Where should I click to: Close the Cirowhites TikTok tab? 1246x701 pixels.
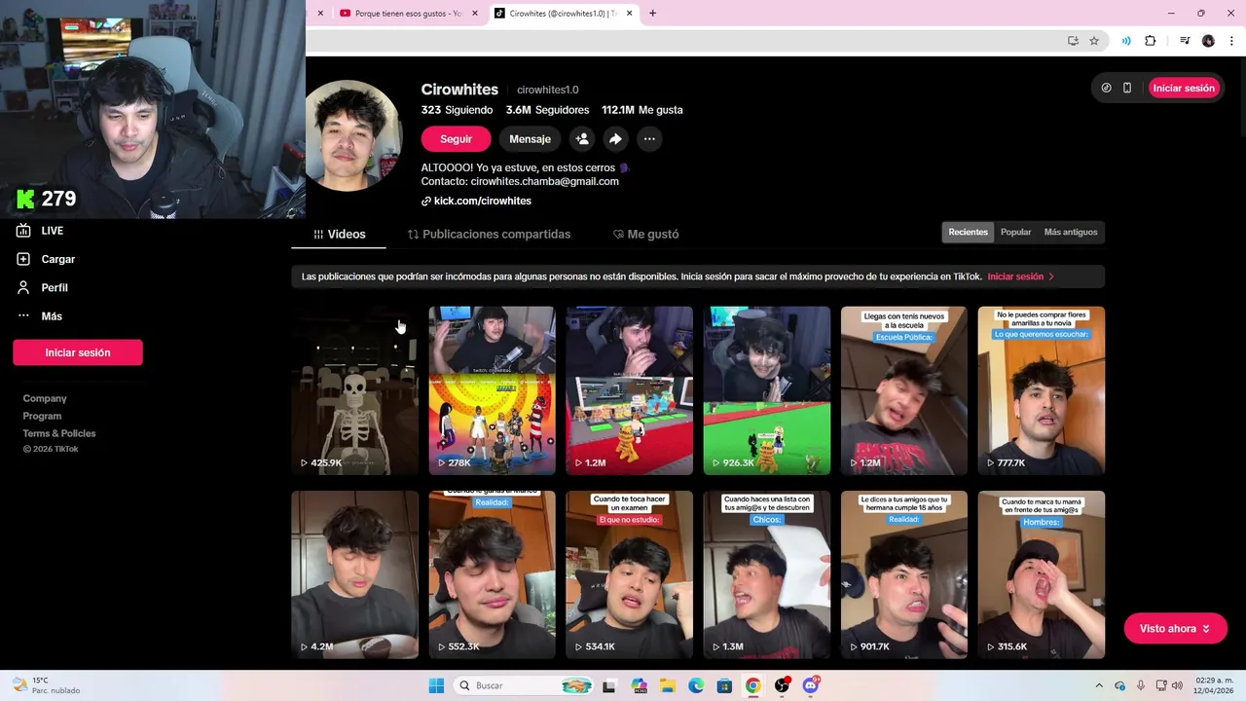pos(629,14)
